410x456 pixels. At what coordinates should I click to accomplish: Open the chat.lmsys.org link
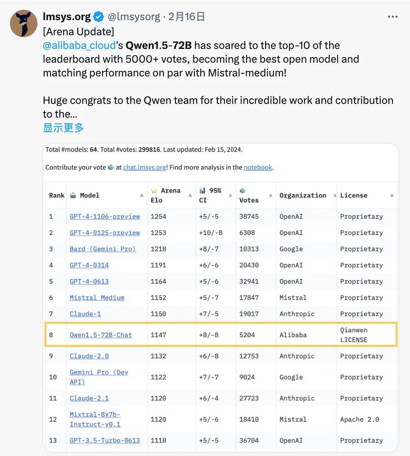coord(144,167)
